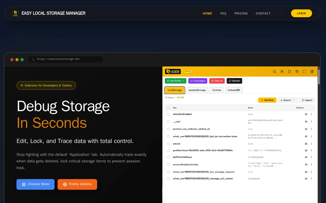Screen dimensions: 326x203
Task: Switch to the Cookies tab
Action: point(217,90)
